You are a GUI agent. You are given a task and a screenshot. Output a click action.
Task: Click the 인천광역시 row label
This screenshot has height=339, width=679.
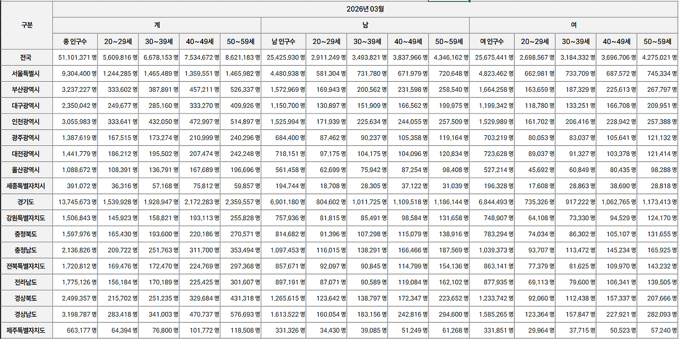pos(27,121)
